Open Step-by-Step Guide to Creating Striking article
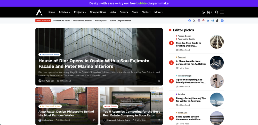Viewport: 258px width, 125px height. (x=188, y=44)
